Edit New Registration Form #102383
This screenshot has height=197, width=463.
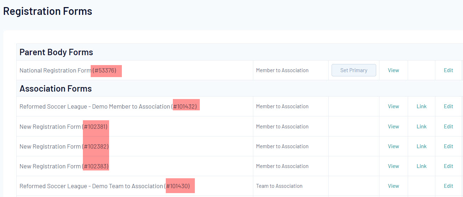(x=448, y=166)
